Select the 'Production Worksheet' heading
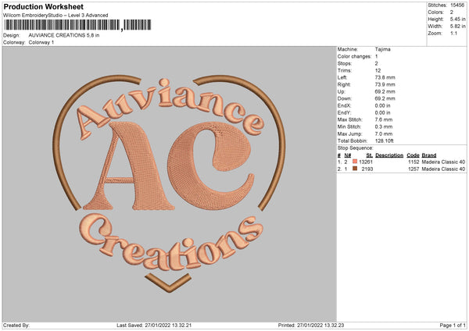469x331 pixels. (x=42, y=6)
